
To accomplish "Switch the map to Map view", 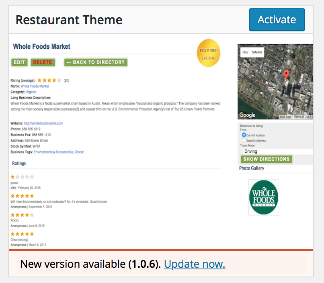I will 245,52.
